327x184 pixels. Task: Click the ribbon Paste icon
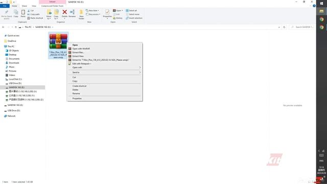click(x=23, y=14)
